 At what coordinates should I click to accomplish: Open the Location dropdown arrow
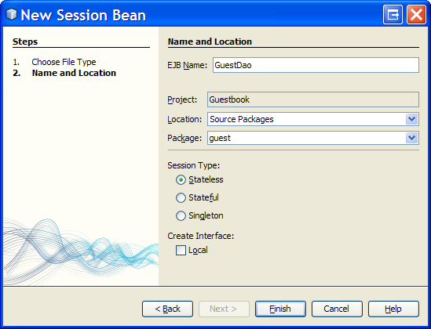[x=411, y=119]
